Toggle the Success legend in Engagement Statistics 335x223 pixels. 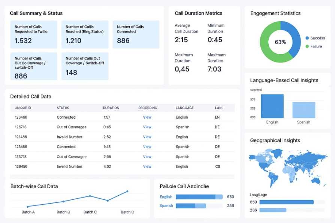pos(316,38)
